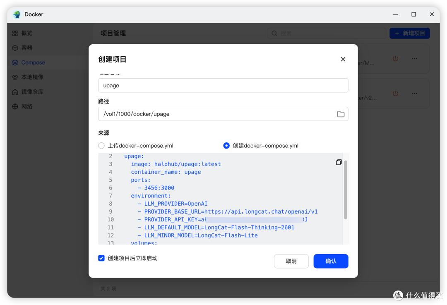Click the 容器 cube icon
The width and height of the screenshot is (447, 305).
pyautogui.click(x=15, y=48)
